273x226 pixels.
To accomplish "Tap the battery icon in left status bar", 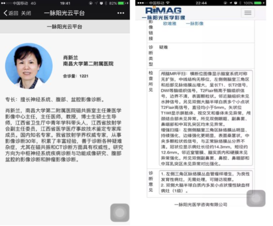I will click(121, 3).
